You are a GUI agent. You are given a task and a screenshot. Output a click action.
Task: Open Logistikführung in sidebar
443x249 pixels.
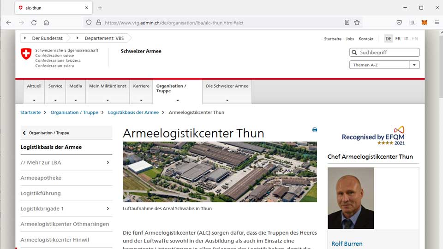click(41, 193)
